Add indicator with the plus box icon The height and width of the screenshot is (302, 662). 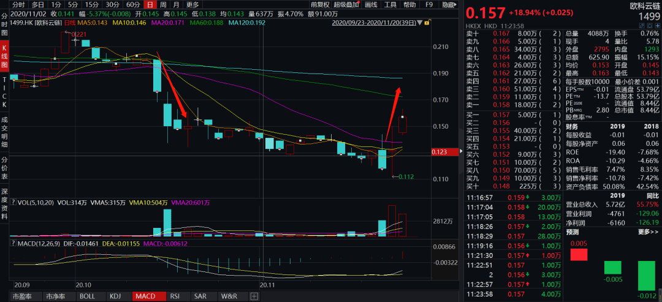(254, 296)
